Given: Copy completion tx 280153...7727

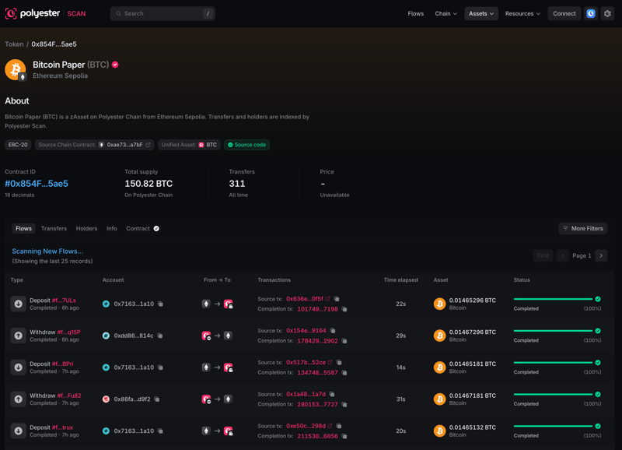Looking at the screenshot, I should coord(344,404).
